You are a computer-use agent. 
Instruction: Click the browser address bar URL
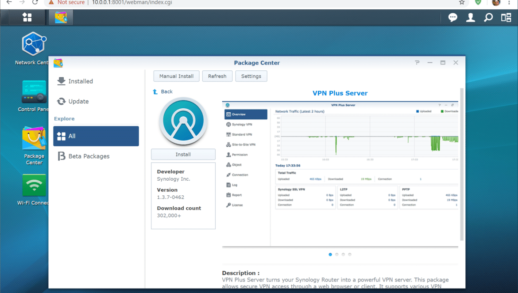(132, 2)
